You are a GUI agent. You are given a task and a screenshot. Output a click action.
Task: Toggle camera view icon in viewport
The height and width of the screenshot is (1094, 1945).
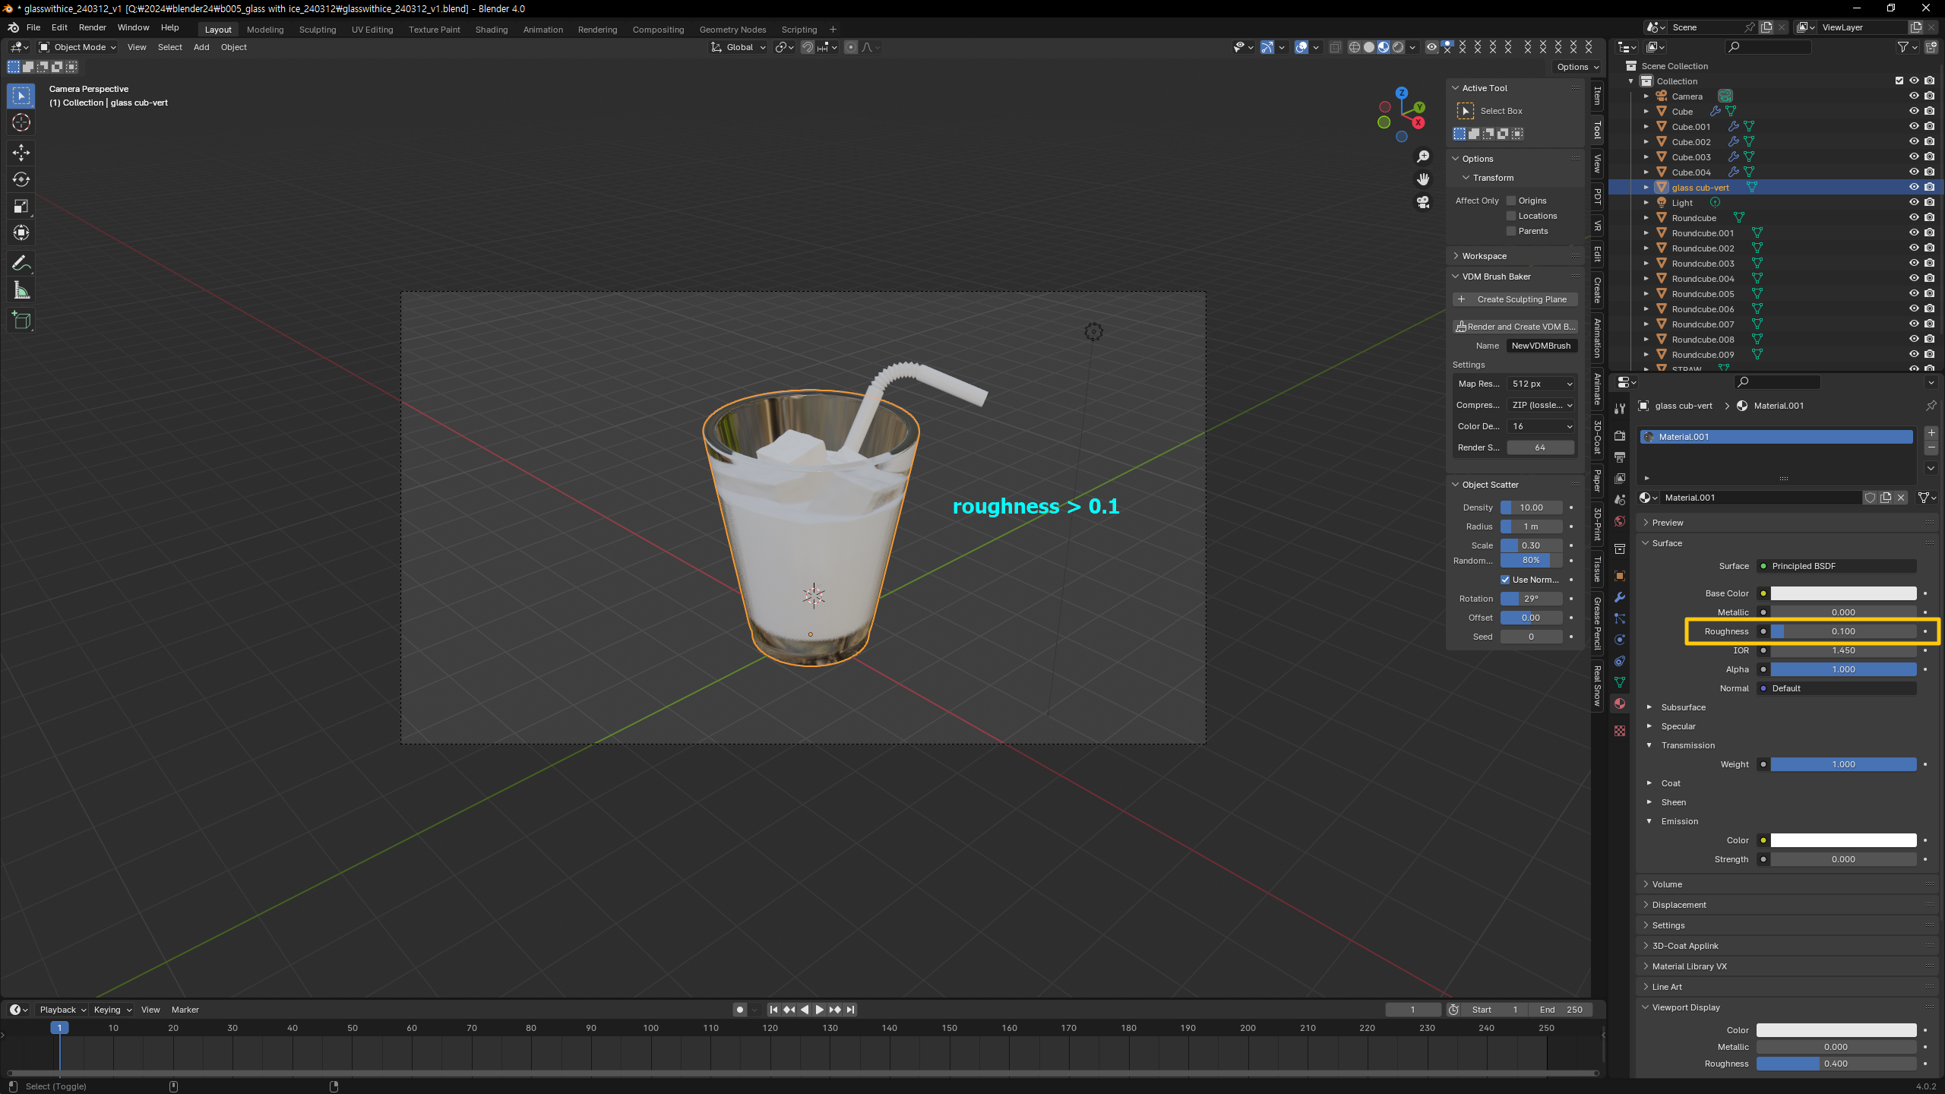point(1423,202)
